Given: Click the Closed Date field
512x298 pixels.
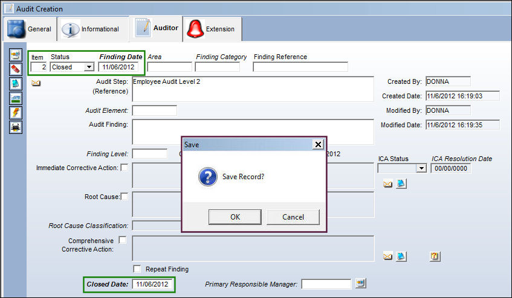Looking at the screenshot, I should pos(152,284).
